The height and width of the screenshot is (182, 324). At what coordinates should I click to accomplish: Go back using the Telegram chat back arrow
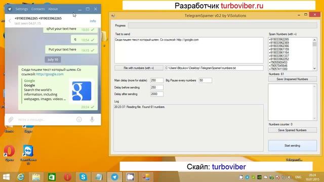point(10,21)
